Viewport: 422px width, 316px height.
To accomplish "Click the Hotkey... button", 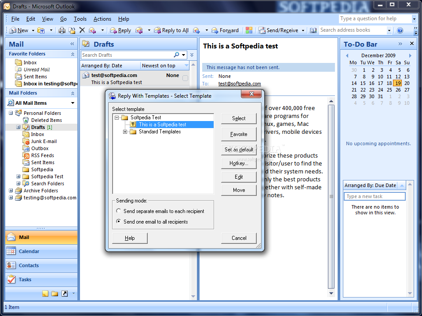I will 239,163.
